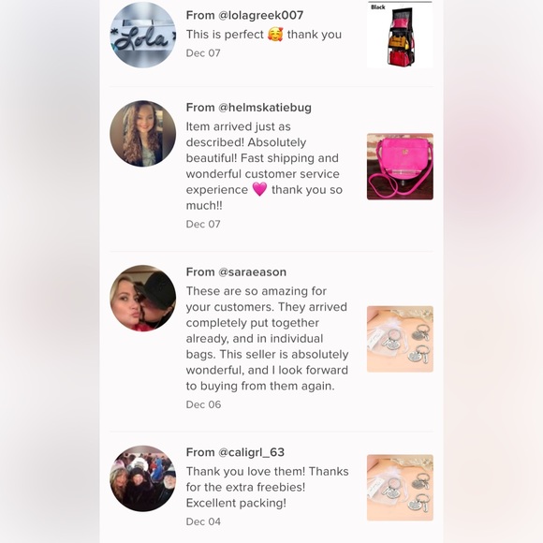Open helmskatiebug's profile avatar
The width and height of the screenshot is (543, 543).
click(142, 134)
